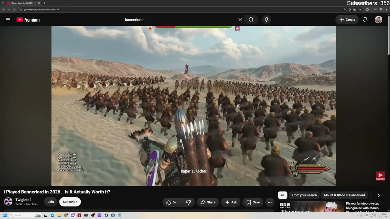Open the browser three-dot menu
Screen dimensions: 390x219
[386, 9]
